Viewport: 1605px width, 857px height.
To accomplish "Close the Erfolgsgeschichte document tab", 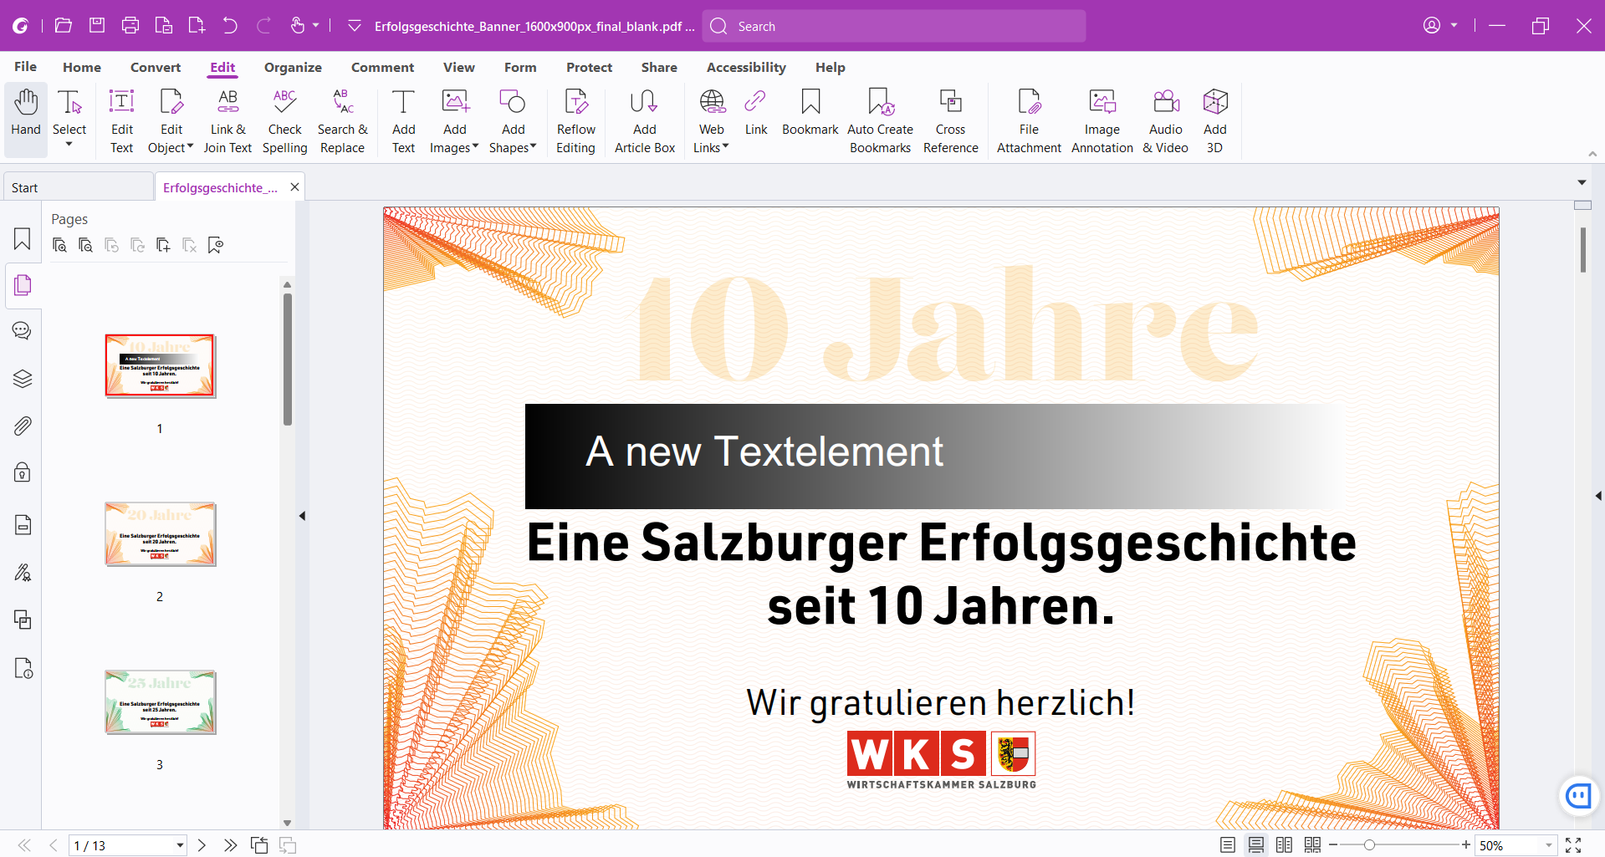I will point(294,187).
